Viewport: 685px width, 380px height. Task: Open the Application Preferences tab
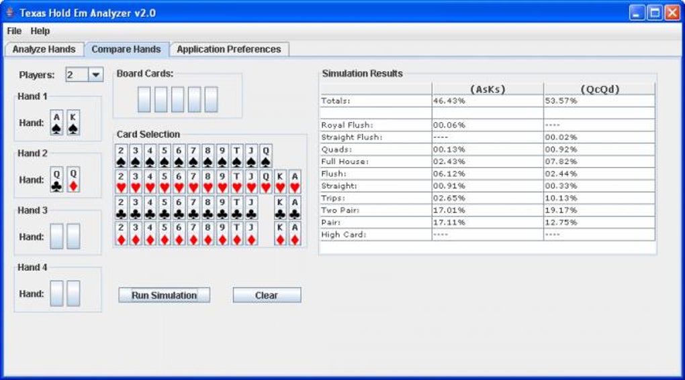[229, 49]
